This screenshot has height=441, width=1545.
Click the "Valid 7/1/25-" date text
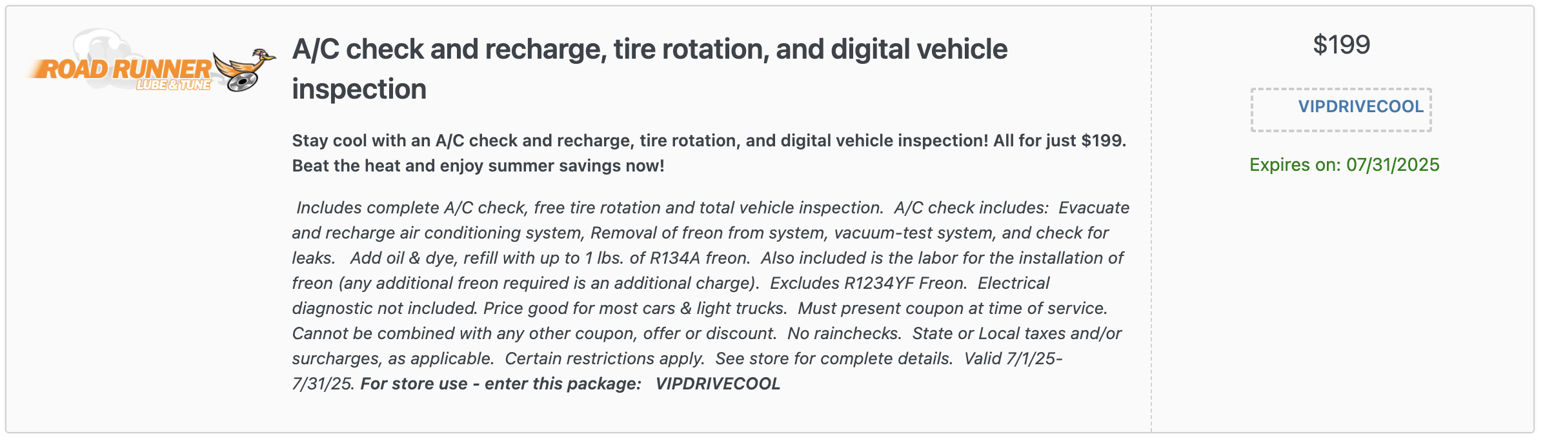[1013, 358]
